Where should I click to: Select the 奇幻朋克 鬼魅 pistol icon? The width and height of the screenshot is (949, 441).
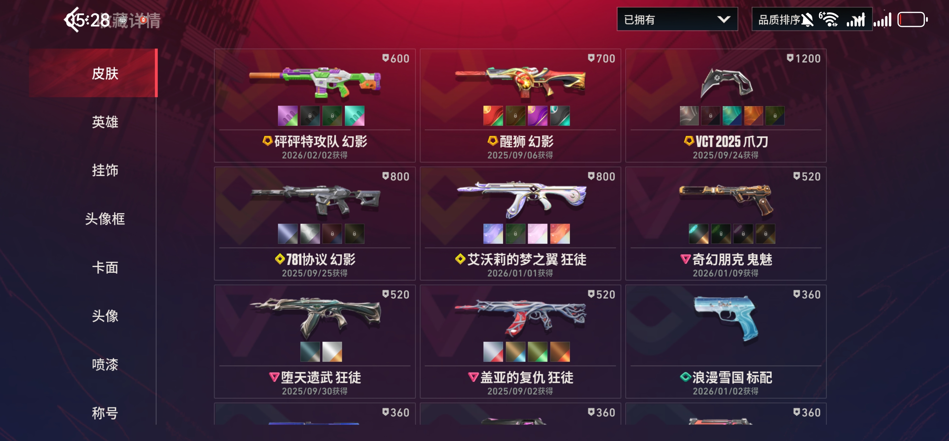(725, 200)
